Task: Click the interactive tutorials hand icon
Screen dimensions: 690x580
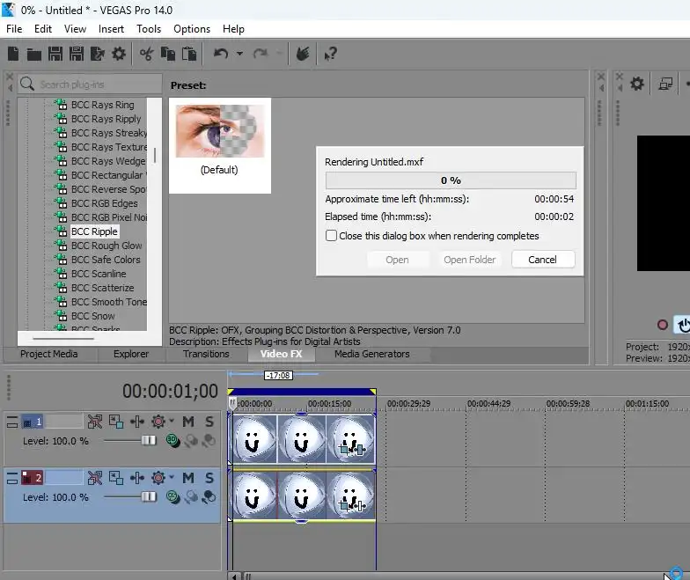Action: click(x=303, y=54)
